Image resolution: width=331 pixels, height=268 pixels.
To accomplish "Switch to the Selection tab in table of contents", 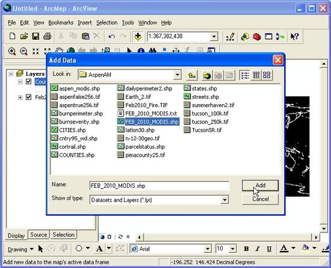I will (64, 235).
